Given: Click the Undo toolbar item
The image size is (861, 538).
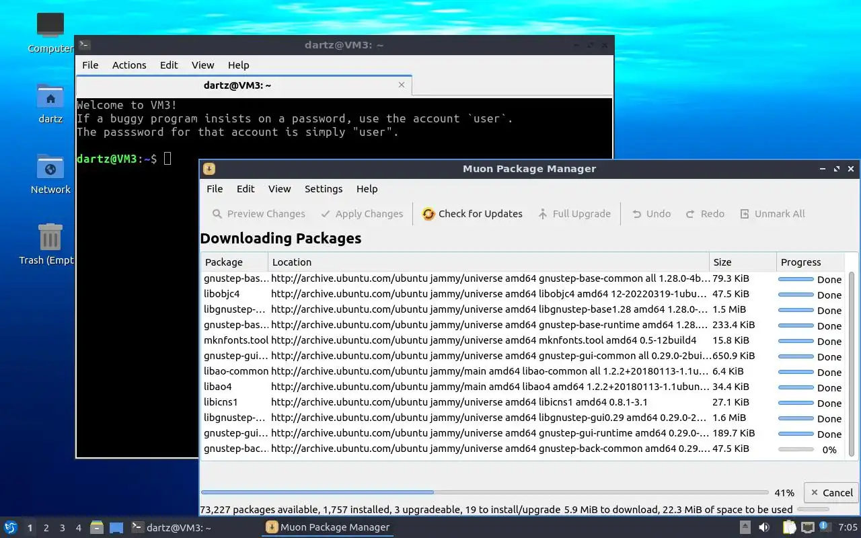Looking at the screenshot, I should click(x=651, y=214).
